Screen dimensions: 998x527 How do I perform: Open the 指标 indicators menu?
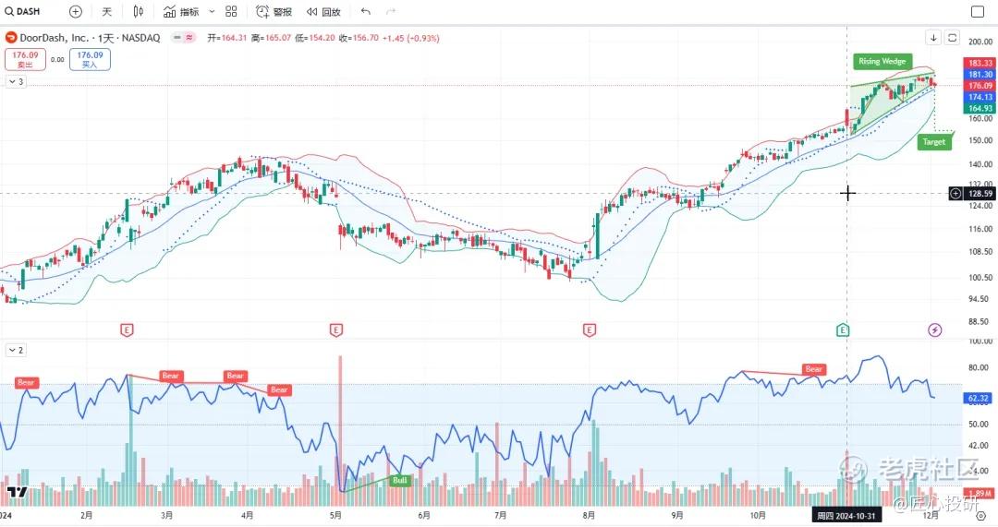pos(181,11)
